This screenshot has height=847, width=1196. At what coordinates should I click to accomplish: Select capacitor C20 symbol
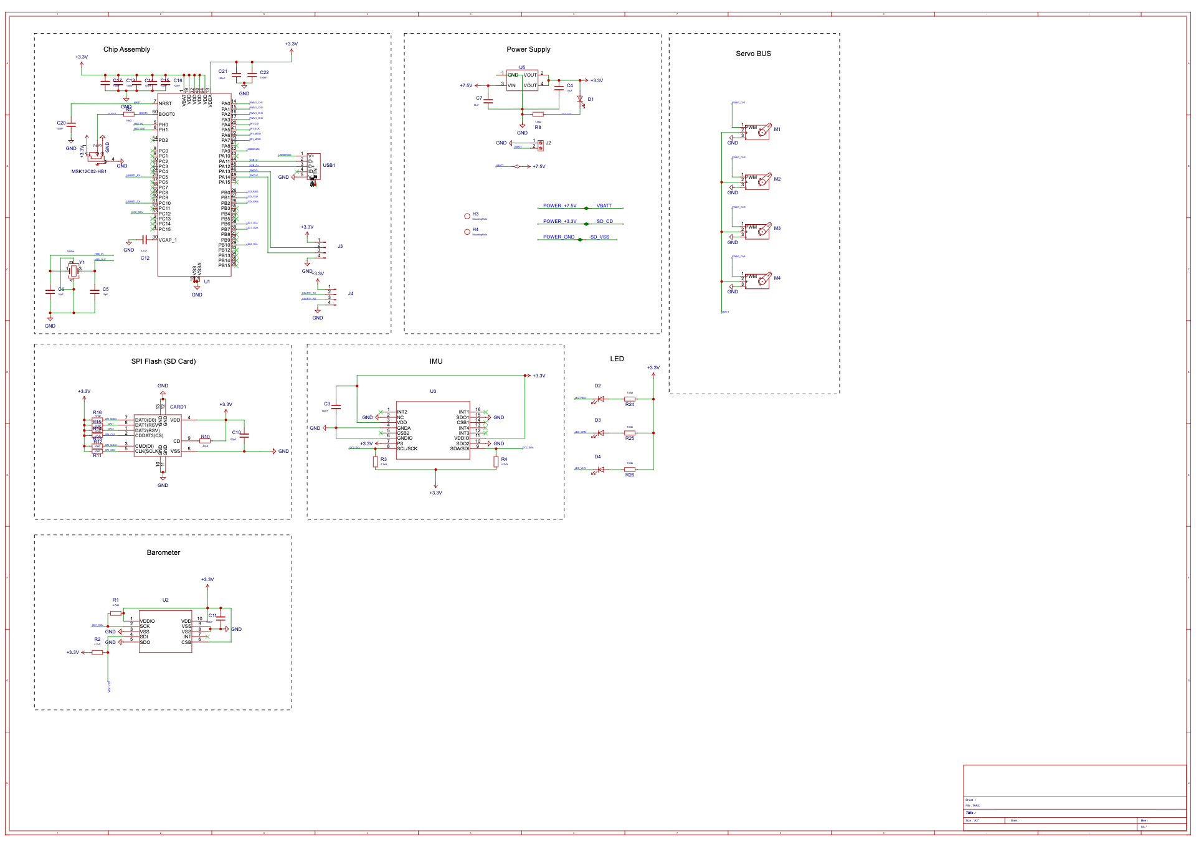coord(71,125)
